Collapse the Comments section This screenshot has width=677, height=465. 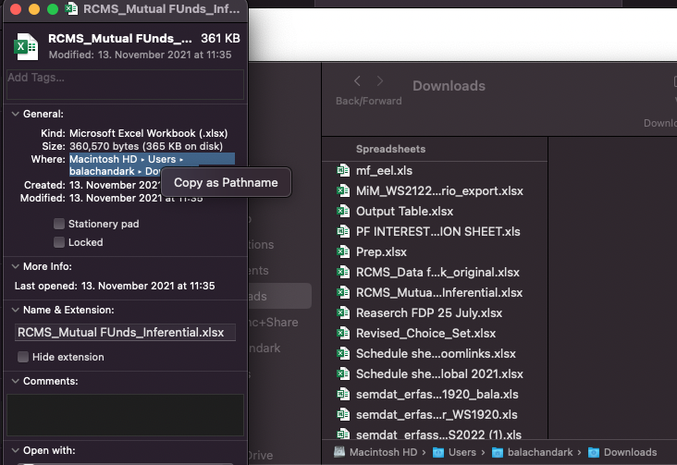pos(15,381)
